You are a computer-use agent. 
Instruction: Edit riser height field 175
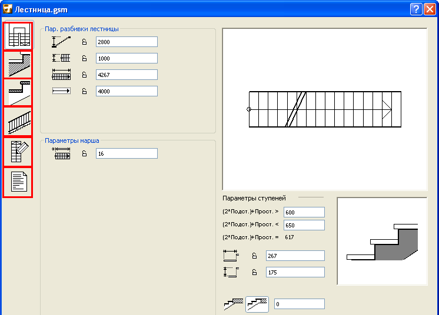(x=295, y=272)
